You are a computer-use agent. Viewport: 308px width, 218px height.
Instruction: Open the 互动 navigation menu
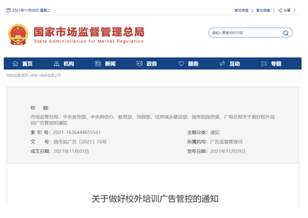click(235, 64)
